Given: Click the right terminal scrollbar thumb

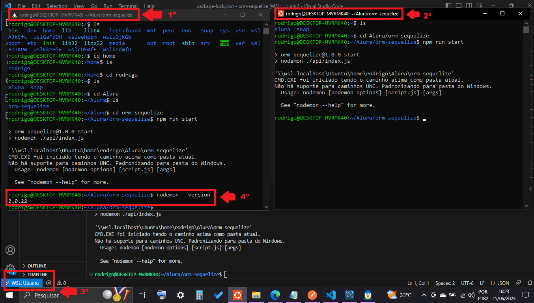Looking at the screenshot, I should (526, 30).
